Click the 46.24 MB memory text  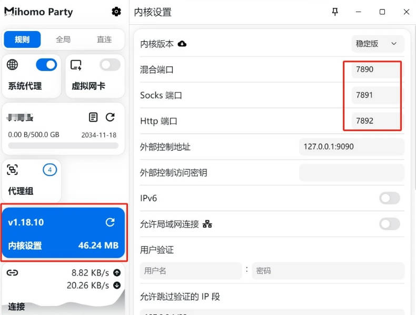[98, 245]
